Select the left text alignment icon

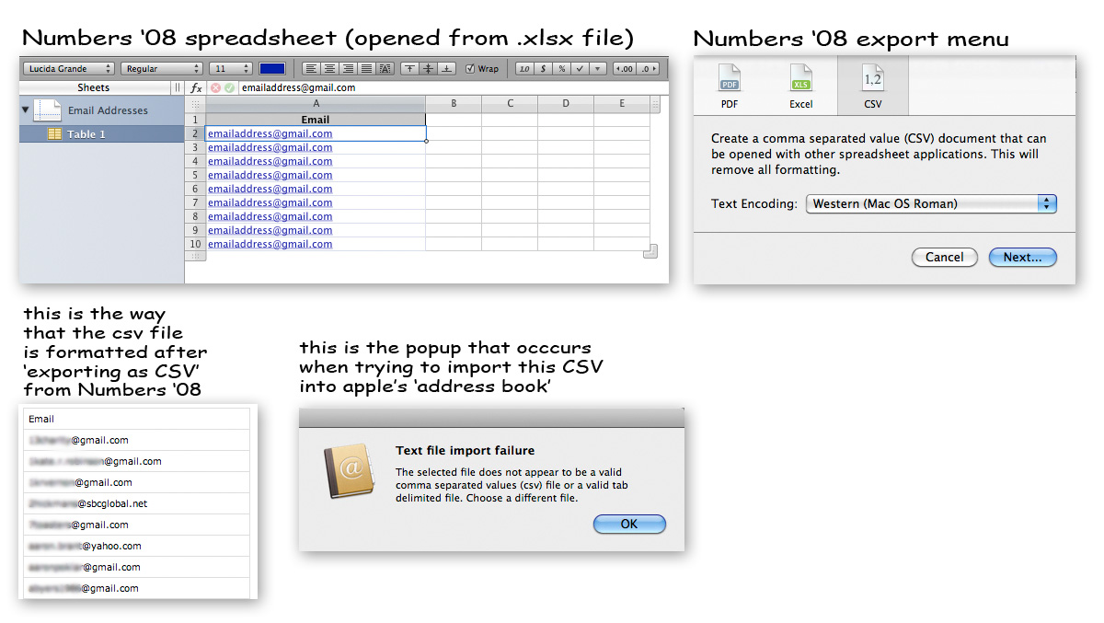pyautogui.click(x=312, y=68)
